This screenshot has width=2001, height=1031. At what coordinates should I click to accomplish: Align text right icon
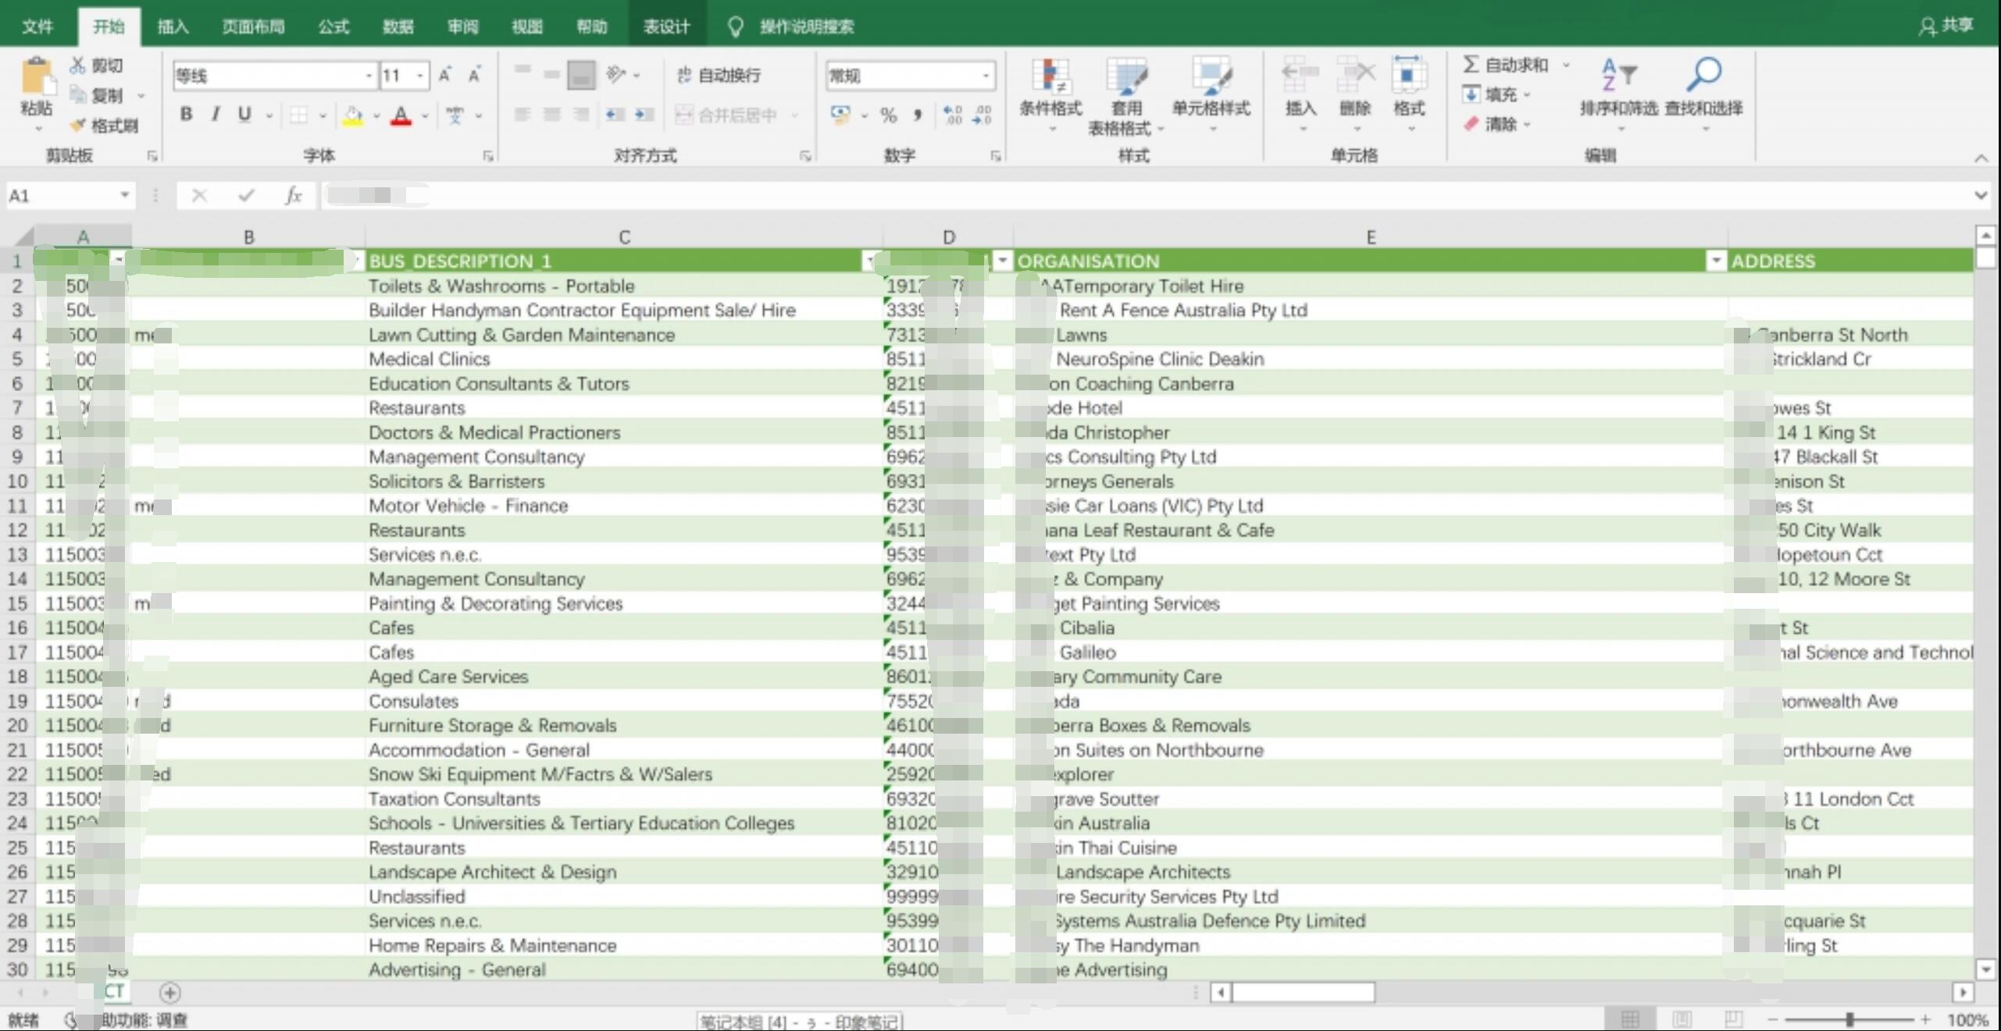pyautogui.click(x=581, y=115)
